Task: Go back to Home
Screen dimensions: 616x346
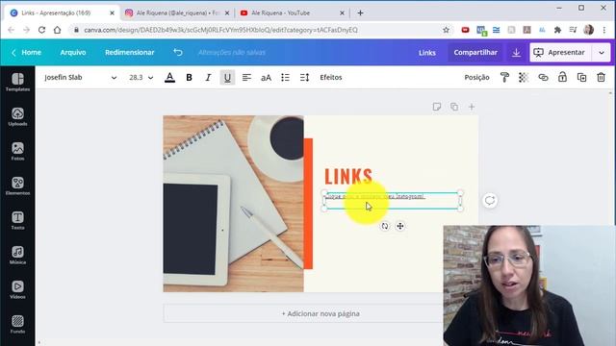Action: pos(26,52)
